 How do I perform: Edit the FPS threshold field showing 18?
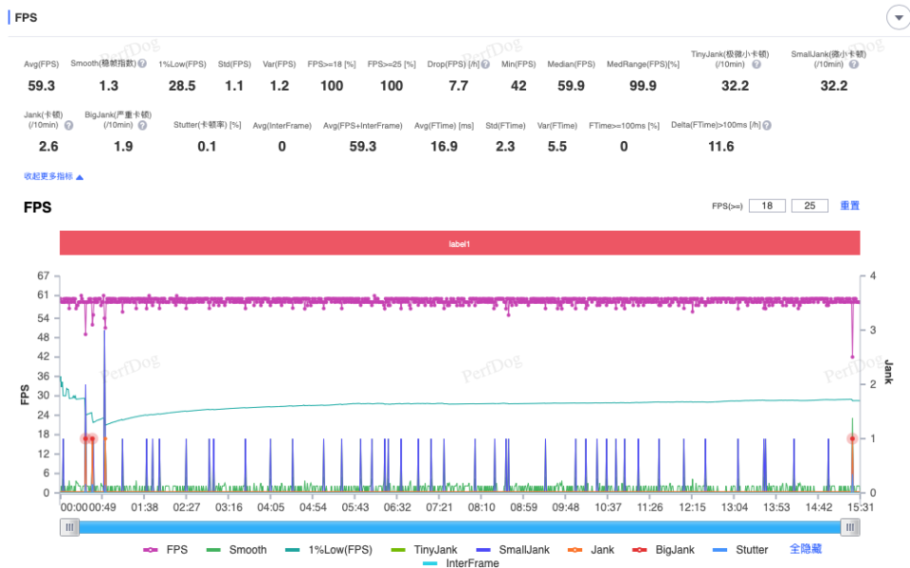[x=767, y=205]
